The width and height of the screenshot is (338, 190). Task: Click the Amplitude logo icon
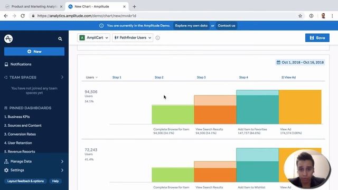[8, 39]
